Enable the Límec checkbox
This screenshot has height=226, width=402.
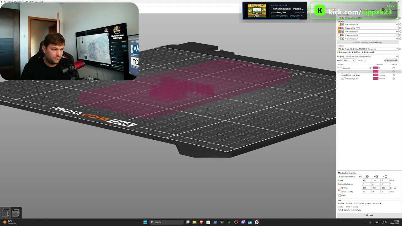(365, 60)
